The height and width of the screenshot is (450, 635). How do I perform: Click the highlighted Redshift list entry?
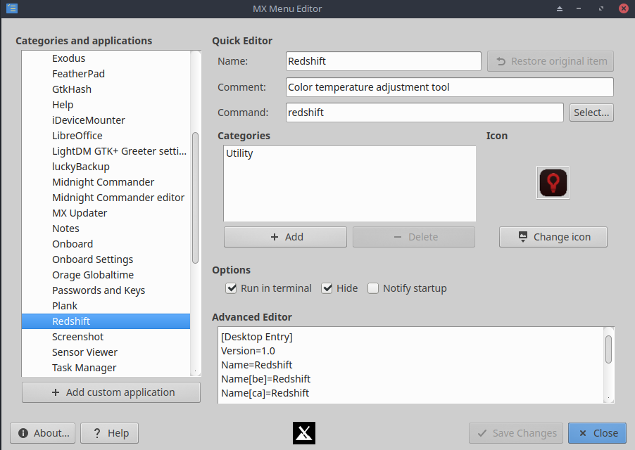(x=106, y=321)
